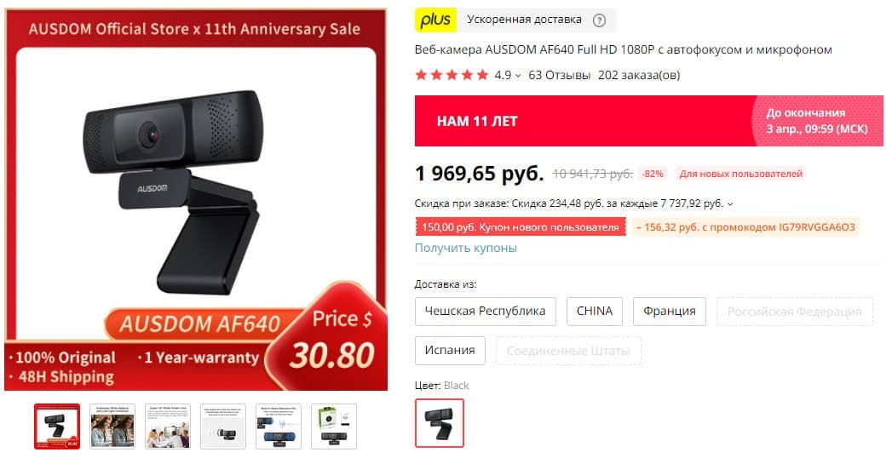Select the first webcam thumbnail
Screen dimensions: 892x458
click(x=57, y=427)
